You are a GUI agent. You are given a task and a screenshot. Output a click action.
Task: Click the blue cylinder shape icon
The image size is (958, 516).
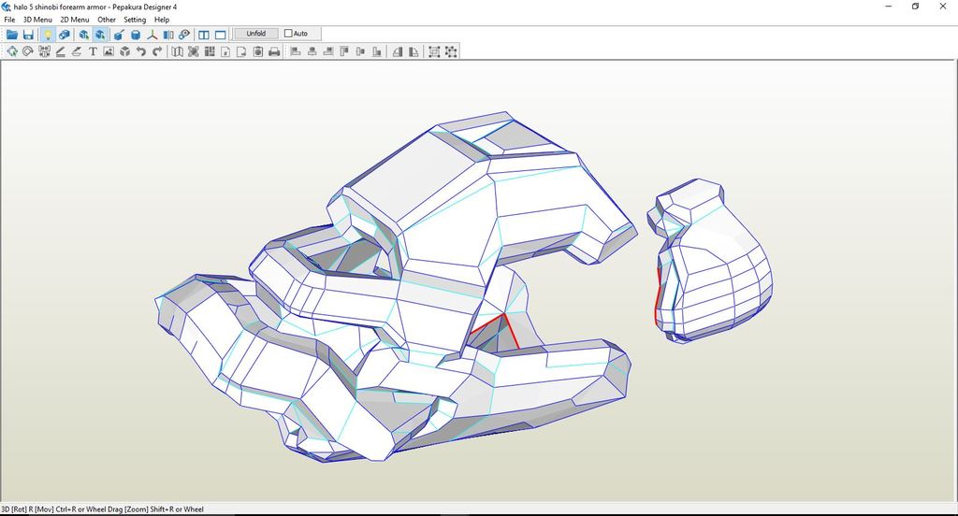click(x=136, y=35)
